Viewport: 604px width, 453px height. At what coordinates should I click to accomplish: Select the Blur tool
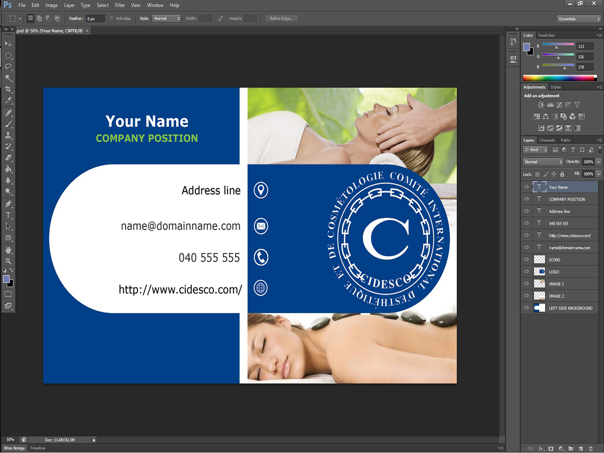pyautogui.click(x=8, y=181)
